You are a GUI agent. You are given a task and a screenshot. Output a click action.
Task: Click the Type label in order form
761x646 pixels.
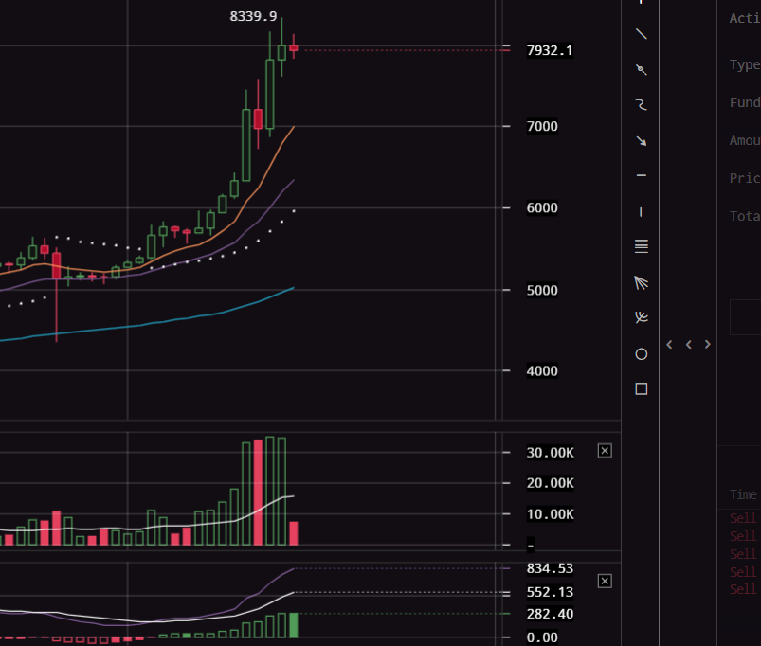tap(745, 65)
